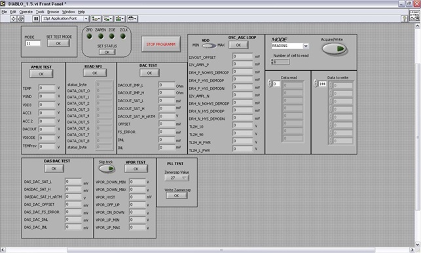Click the VPOR_HYST value field
The height and width of the screenshot is (253, 421).
(x=137, y=197)
